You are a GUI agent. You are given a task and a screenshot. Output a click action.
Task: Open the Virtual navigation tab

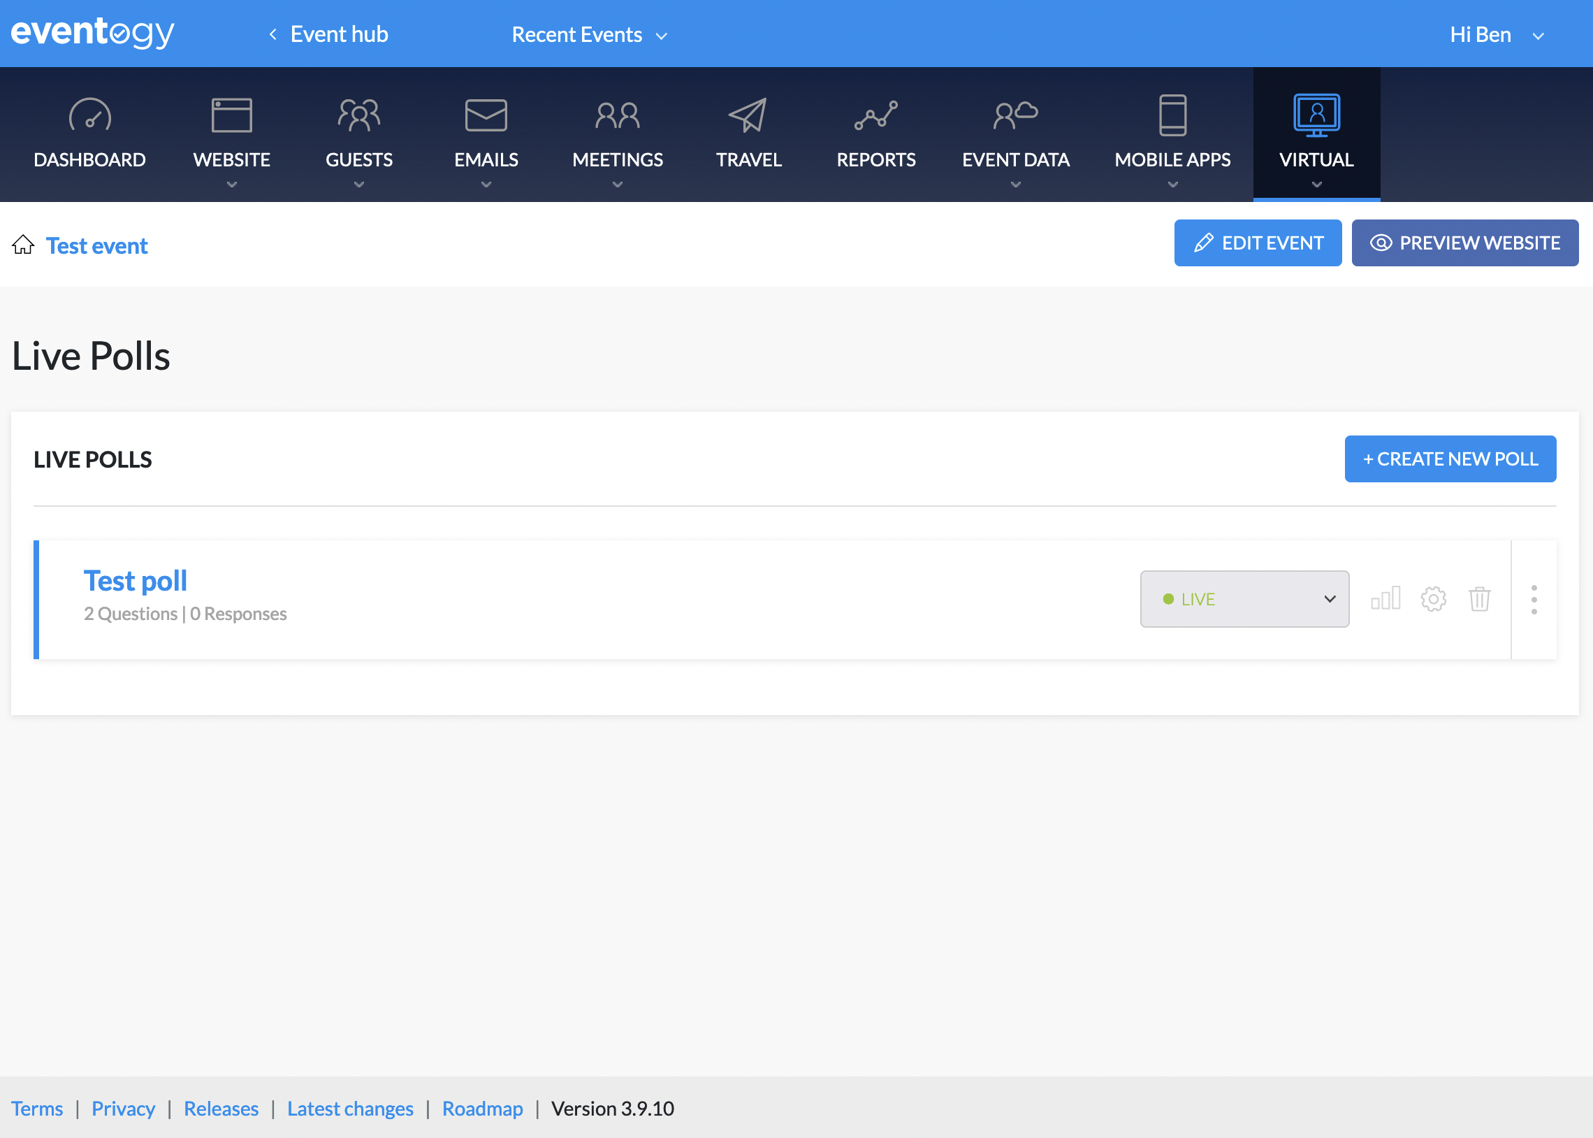pyautogui.click(x=1316, y=134)
